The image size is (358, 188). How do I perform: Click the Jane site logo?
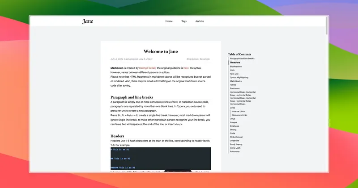click(87, 21)
